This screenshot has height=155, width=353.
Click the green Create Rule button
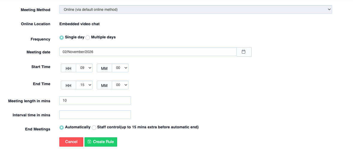[x=101, y=142]
